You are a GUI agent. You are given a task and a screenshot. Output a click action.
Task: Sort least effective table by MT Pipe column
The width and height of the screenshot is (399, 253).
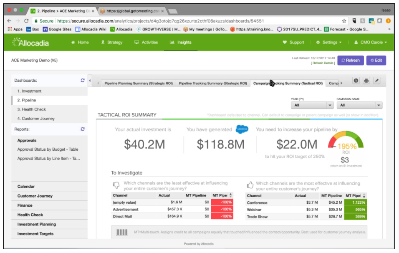[x=230, y=195]
